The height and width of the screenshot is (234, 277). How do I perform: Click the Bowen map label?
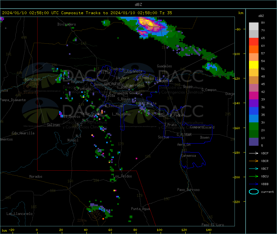coord(205,137)
